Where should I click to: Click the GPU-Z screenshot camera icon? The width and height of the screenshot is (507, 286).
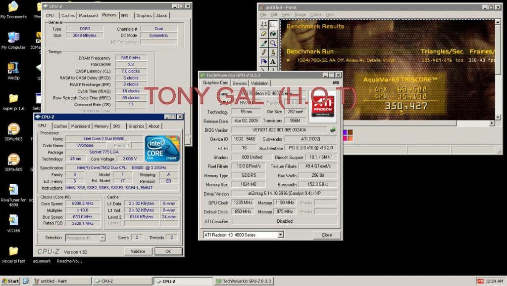point(336,83)
